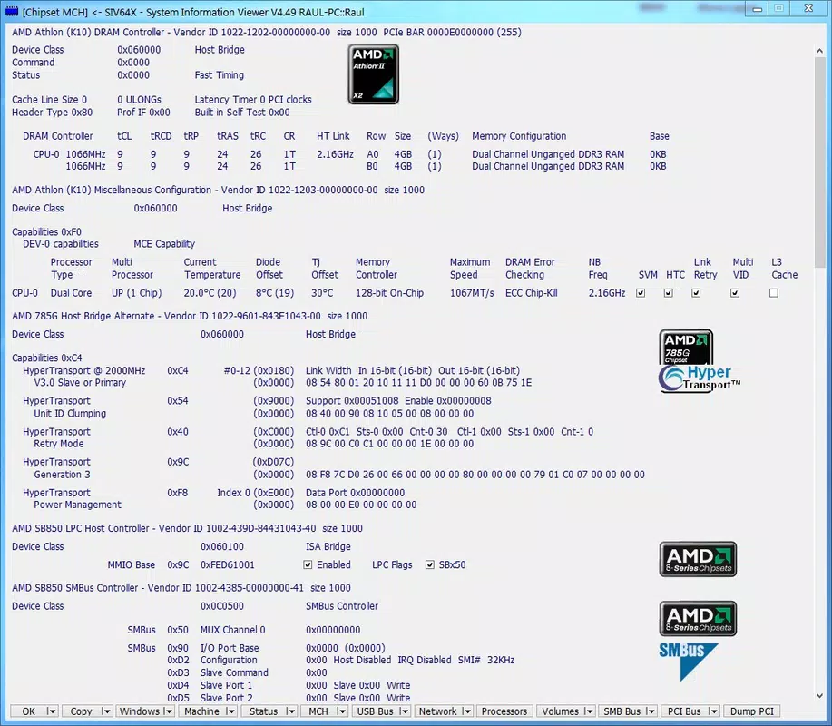Open the Status button dropdown arrow

pyautogui.click(x=290, y=711)
